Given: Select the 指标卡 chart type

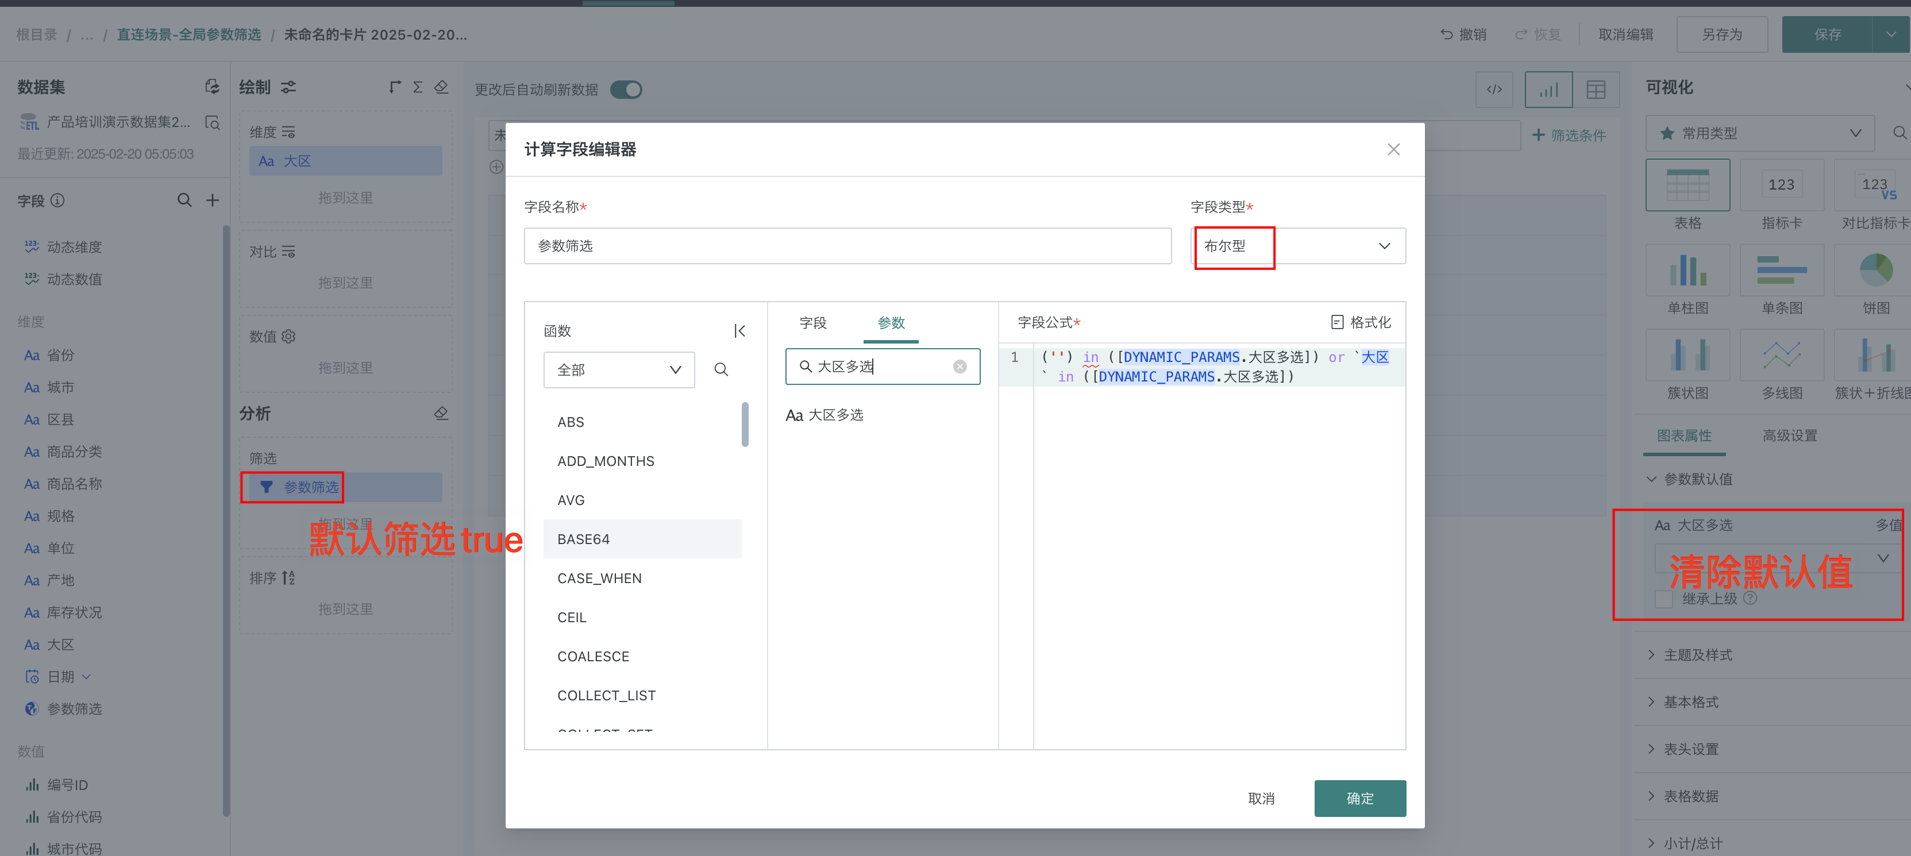Looking at the screenshot, I should pyautogui.click(x=1781, y=184).
